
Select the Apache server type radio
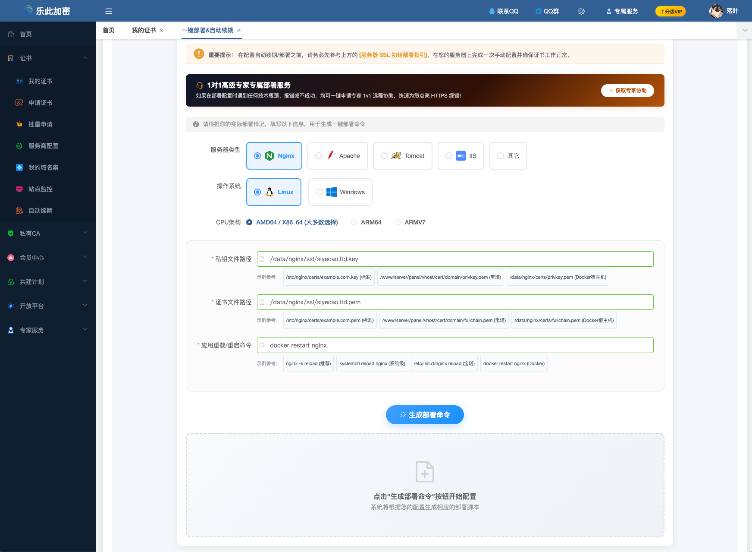click(319, 156)
